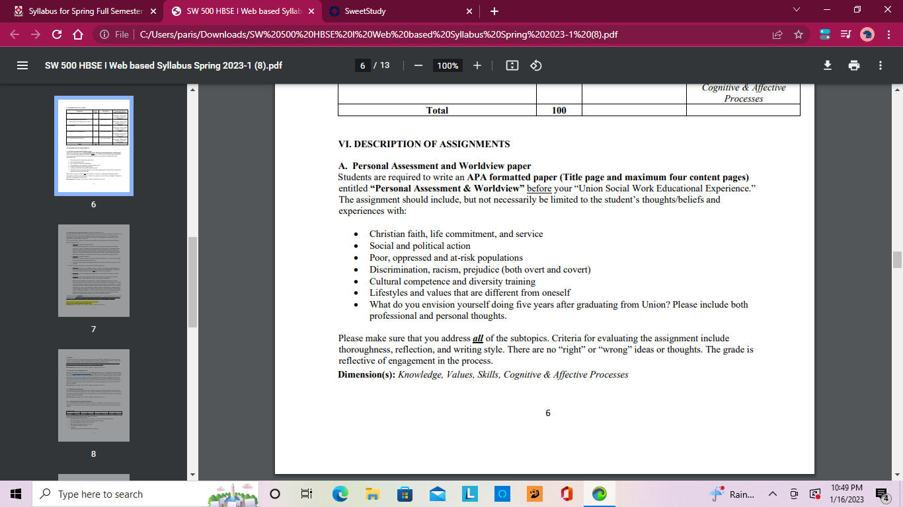
Task: Open the extension toggle icon in toolbar
Action: pyautogui.click(x=825, y=34)
